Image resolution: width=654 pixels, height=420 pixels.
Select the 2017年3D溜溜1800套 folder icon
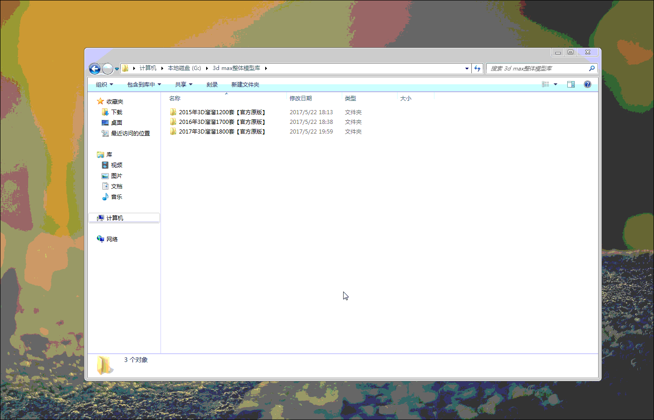tap(173, 131)
